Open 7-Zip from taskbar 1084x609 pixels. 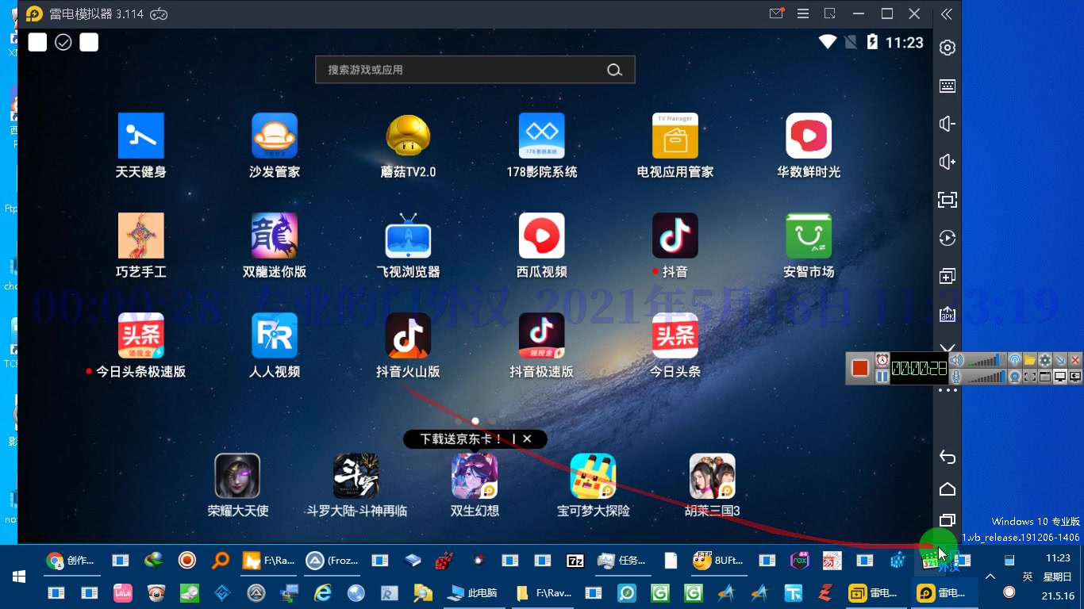tap(575, 561)
